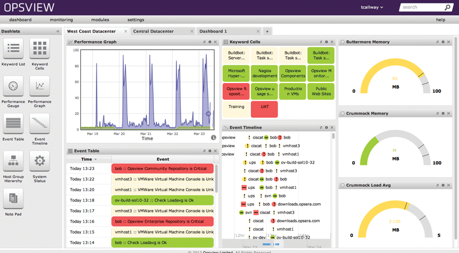Image resolution: width=459 pixels, height=253 pixels.
Task: Pick the Host Group Hierarchy dashlet
Action: pyautogui.click(x=13, y=161)
